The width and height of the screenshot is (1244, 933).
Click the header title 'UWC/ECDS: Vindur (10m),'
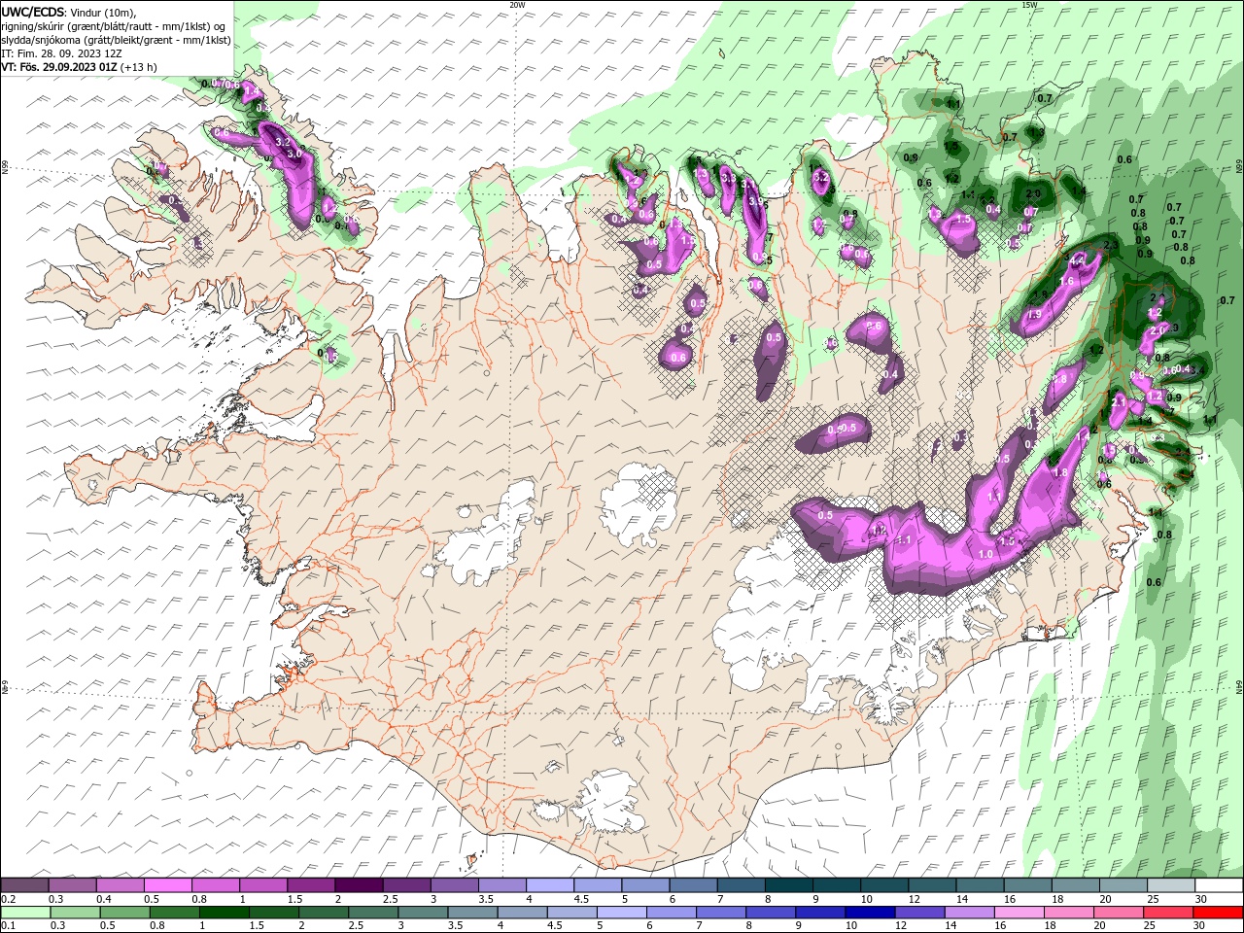(69, 12)
